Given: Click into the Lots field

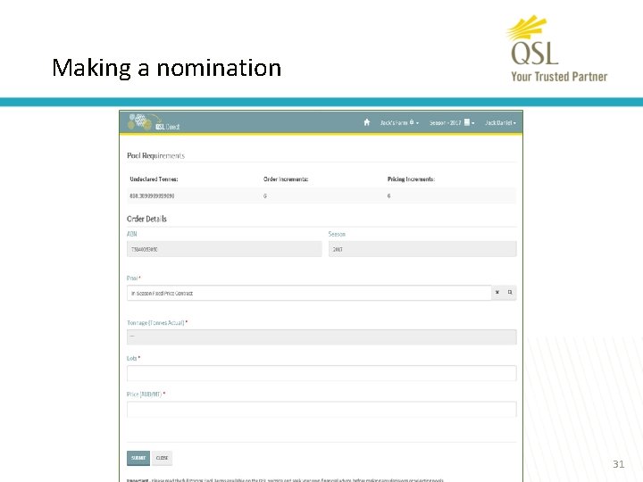Looking at the screenshot, I should coord(321,373).
